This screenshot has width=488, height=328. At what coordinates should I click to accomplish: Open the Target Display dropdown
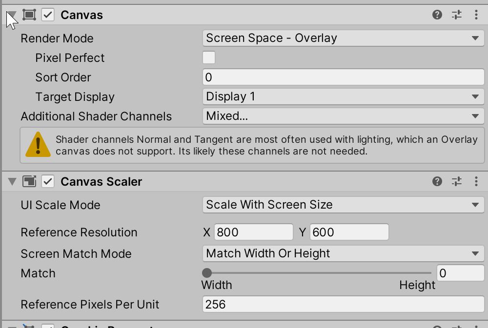tap(342, 96)
